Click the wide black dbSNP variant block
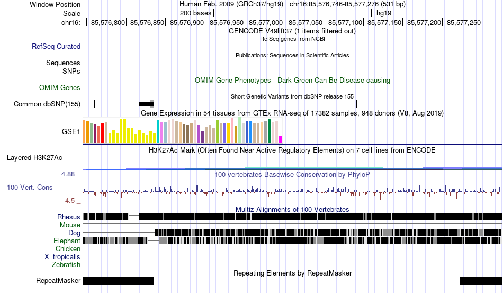 146,104
